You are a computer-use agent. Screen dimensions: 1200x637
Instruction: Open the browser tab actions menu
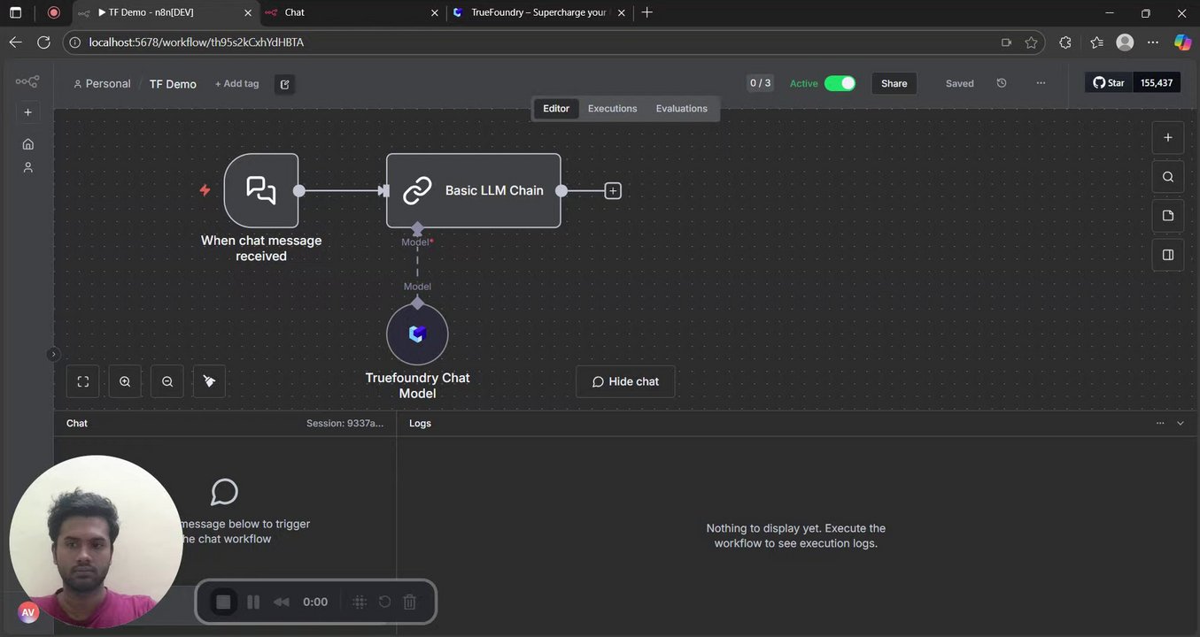pyautogui.click(x=15, y=12)
